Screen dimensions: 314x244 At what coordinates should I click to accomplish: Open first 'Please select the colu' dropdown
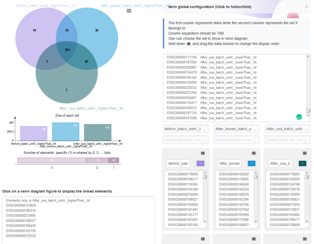pos(186,140)
